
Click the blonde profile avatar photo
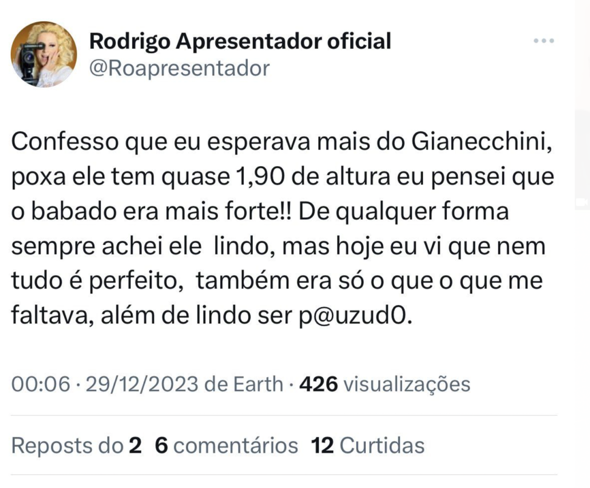[44, 55]
